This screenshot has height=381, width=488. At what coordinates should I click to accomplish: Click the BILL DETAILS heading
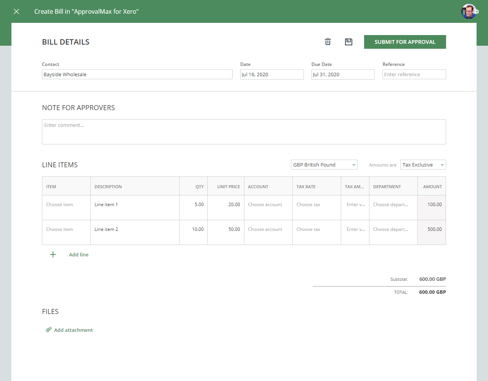pyautogui.click(x=66, y=42)
